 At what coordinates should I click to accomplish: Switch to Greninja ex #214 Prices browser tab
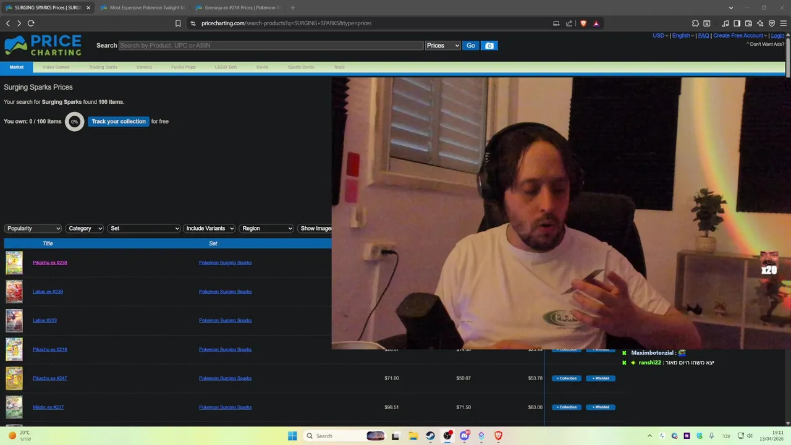[x=237, y=7]
